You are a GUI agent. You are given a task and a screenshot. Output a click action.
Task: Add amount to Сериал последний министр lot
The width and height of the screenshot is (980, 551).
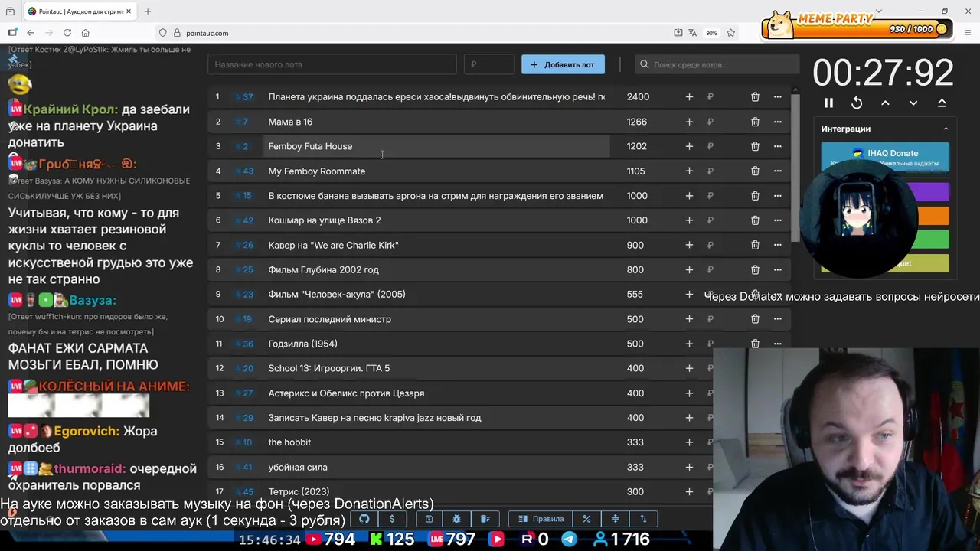[x=689, y=319]
